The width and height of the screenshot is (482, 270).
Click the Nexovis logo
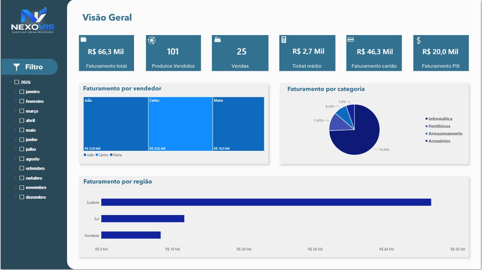tap(33, 20)
